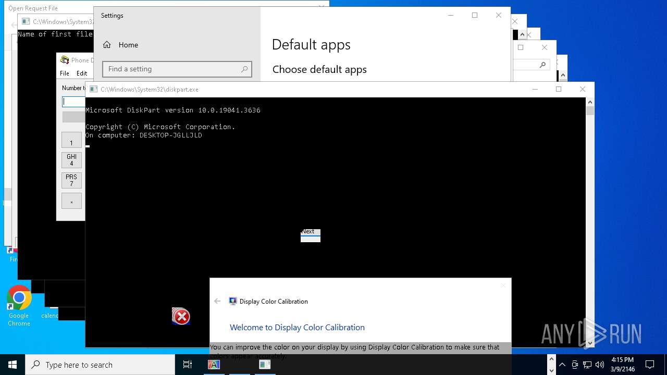The height and width of the screenshot is (375, 667).
Task: Close the diskpart.exe window
Action: pyautogui.click(x=583, y=89)
